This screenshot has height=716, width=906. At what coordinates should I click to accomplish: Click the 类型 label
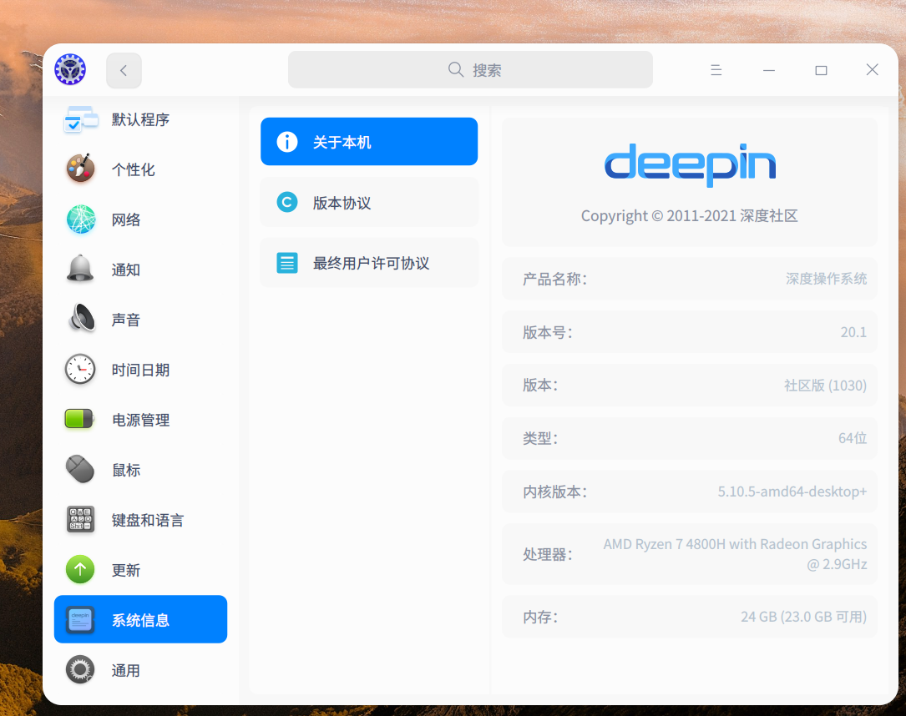540,438
